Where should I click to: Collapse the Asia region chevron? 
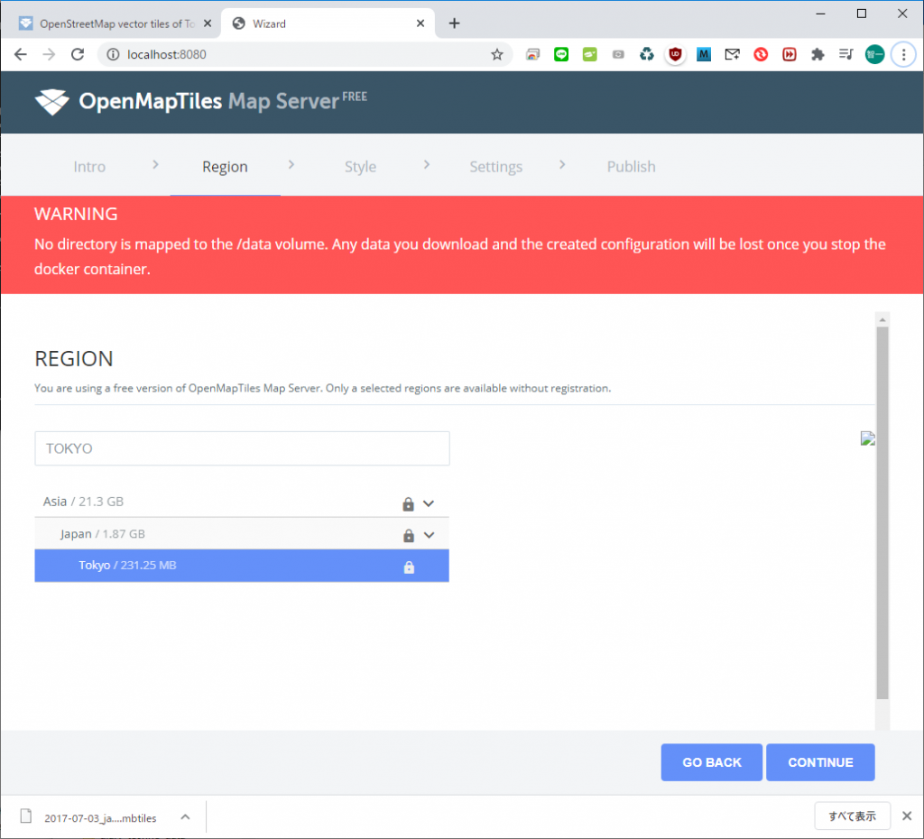coord(430,503)
